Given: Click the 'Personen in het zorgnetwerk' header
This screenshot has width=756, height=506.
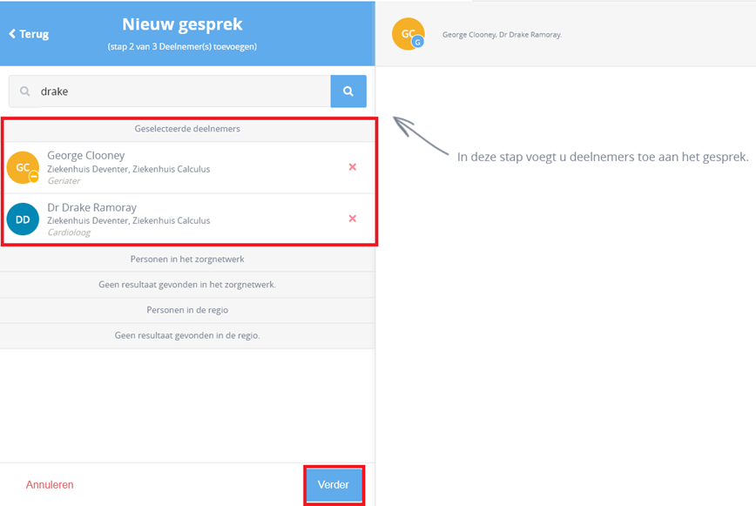Looking at the screenshot, I should click(187, 260).
